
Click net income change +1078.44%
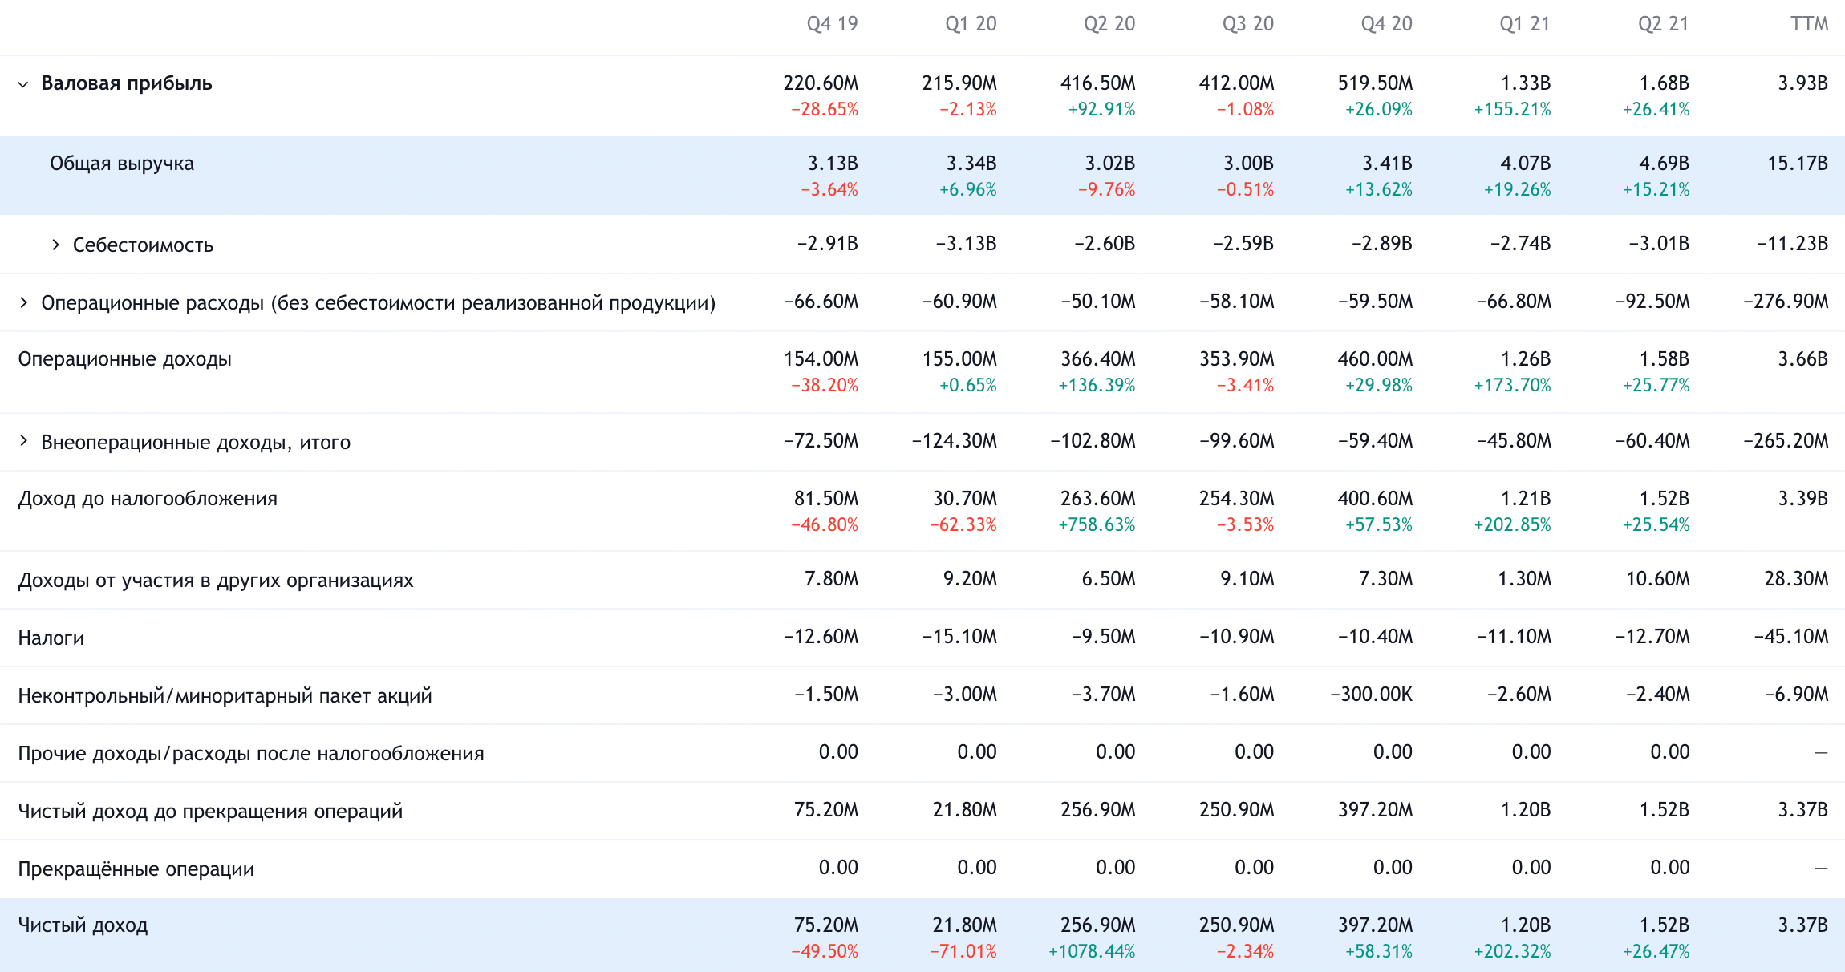(x=1092, y=952)
